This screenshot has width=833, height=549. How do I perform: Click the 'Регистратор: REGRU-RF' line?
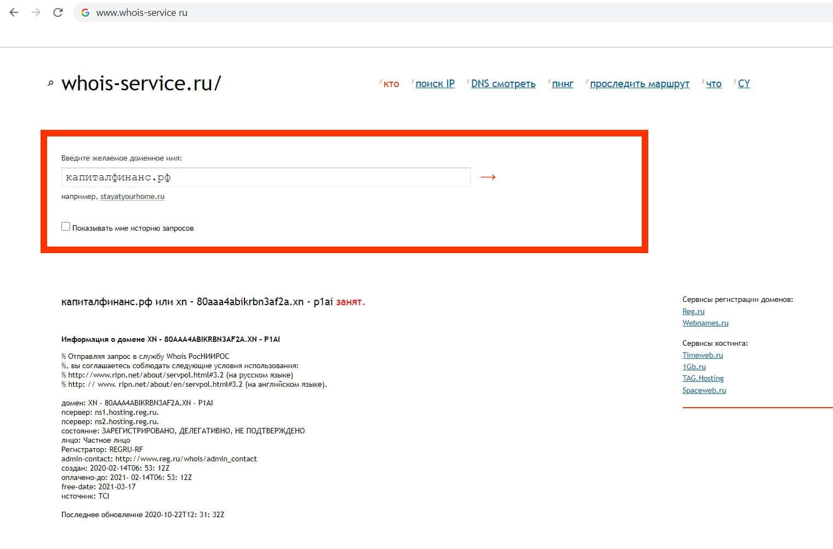coord(102,450)
